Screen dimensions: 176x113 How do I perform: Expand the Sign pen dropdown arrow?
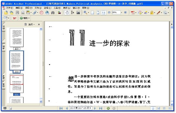[x=161, y=13]
